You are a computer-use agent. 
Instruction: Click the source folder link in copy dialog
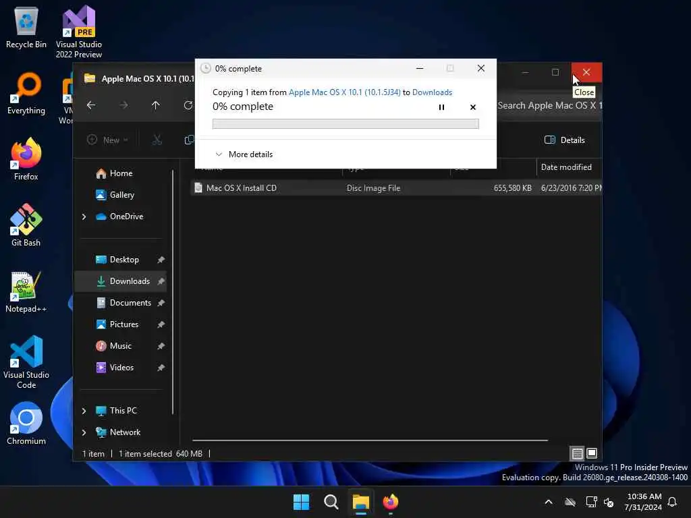coord(345,92)
